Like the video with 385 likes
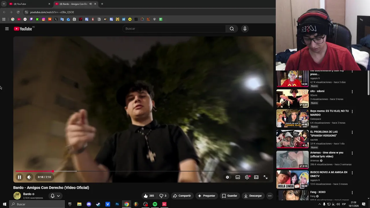The width and height of the screenshot is (370, 208). click(149, 196)
